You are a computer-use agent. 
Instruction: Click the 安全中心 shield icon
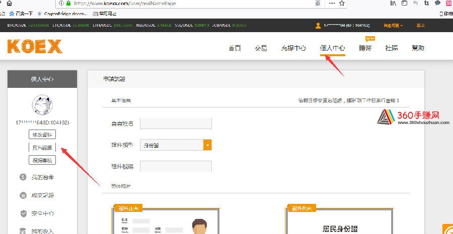(x=23, y=213)
